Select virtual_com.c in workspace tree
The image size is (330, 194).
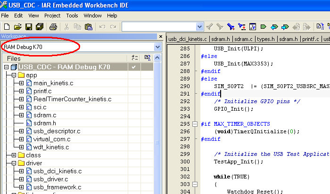tap(52, 139)
